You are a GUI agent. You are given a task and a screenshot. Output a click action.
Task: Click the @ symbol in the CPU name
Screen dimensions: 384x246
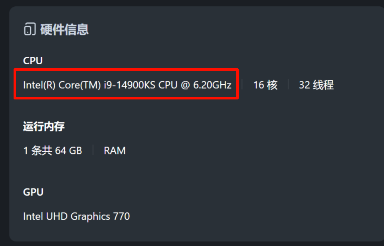click(x=185, y=85)
